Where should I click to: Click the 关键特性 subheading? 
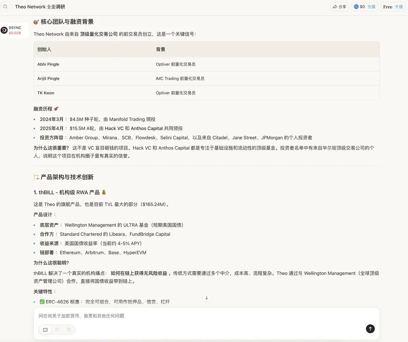(45, 292)
